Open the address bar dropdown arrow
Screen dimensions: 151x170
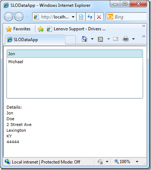[73, 17]
